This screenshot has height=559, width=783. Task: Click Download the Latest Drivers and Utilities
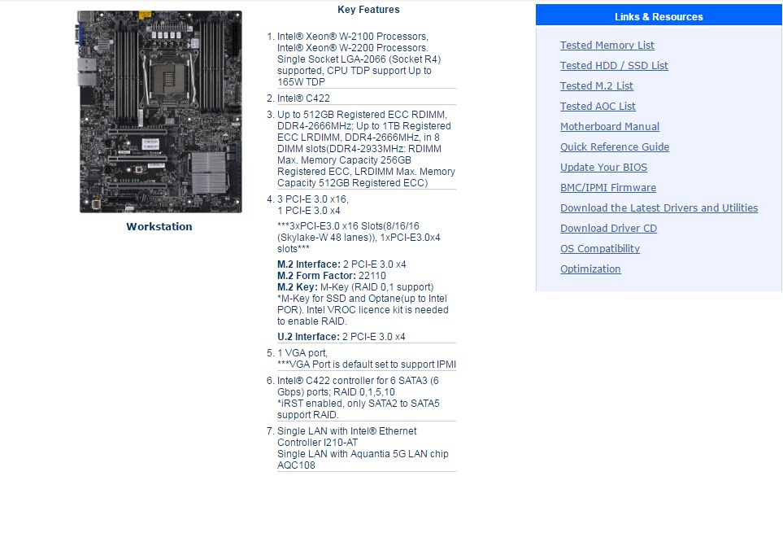659,207
